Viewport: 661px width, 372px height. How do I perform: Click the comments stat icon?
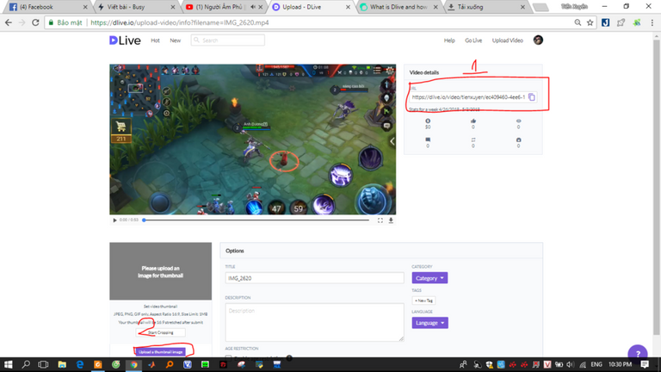428,139
